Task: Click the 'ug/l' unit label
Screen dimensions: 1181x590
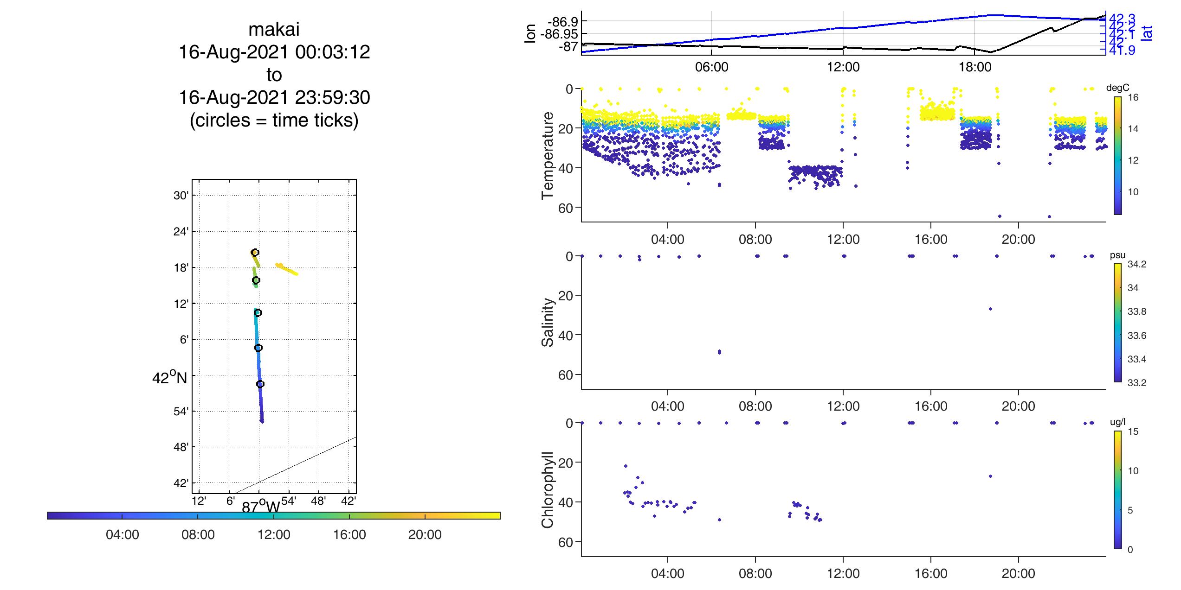Action: (x=1117, y=423)
